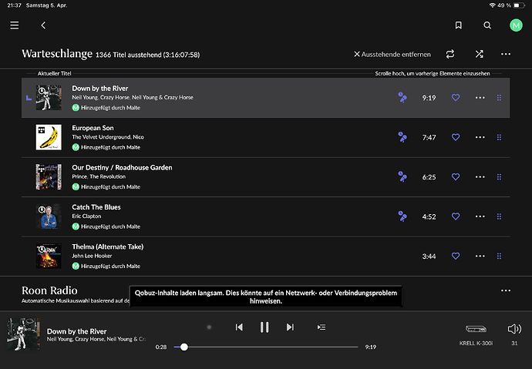The width and height of the screenshot is (532, 369).
Task: Click the playback progress slider knob
Action: click(184, 347)
